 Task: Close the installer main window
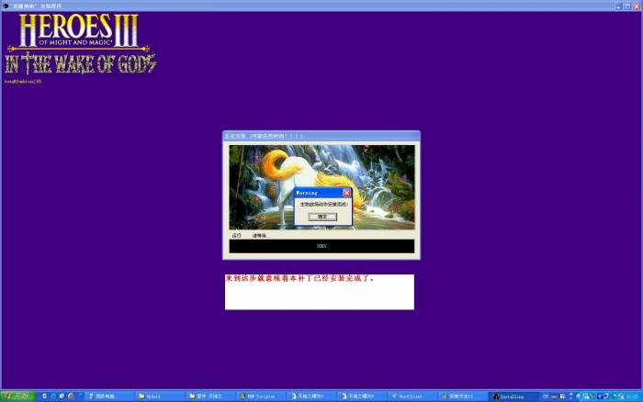tap(637, 6)
